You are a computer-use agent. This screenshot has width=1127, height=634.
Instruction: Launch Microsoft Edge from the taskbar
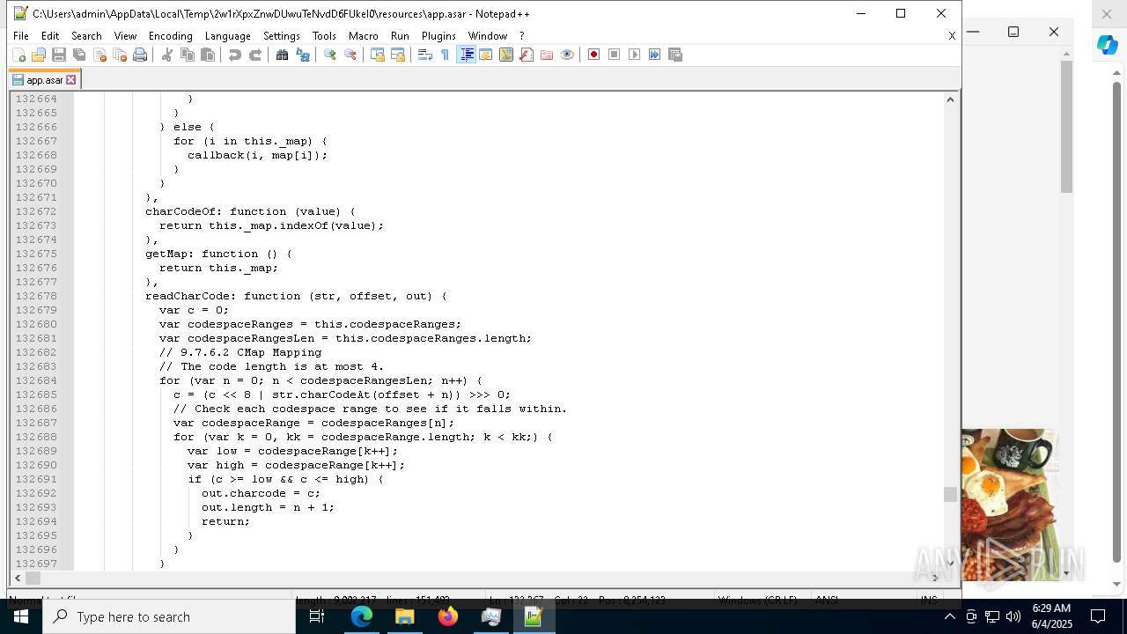362,617
